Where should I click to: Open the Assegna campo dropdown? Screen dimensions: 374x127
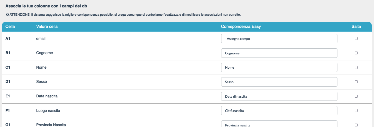click(279, 39)
